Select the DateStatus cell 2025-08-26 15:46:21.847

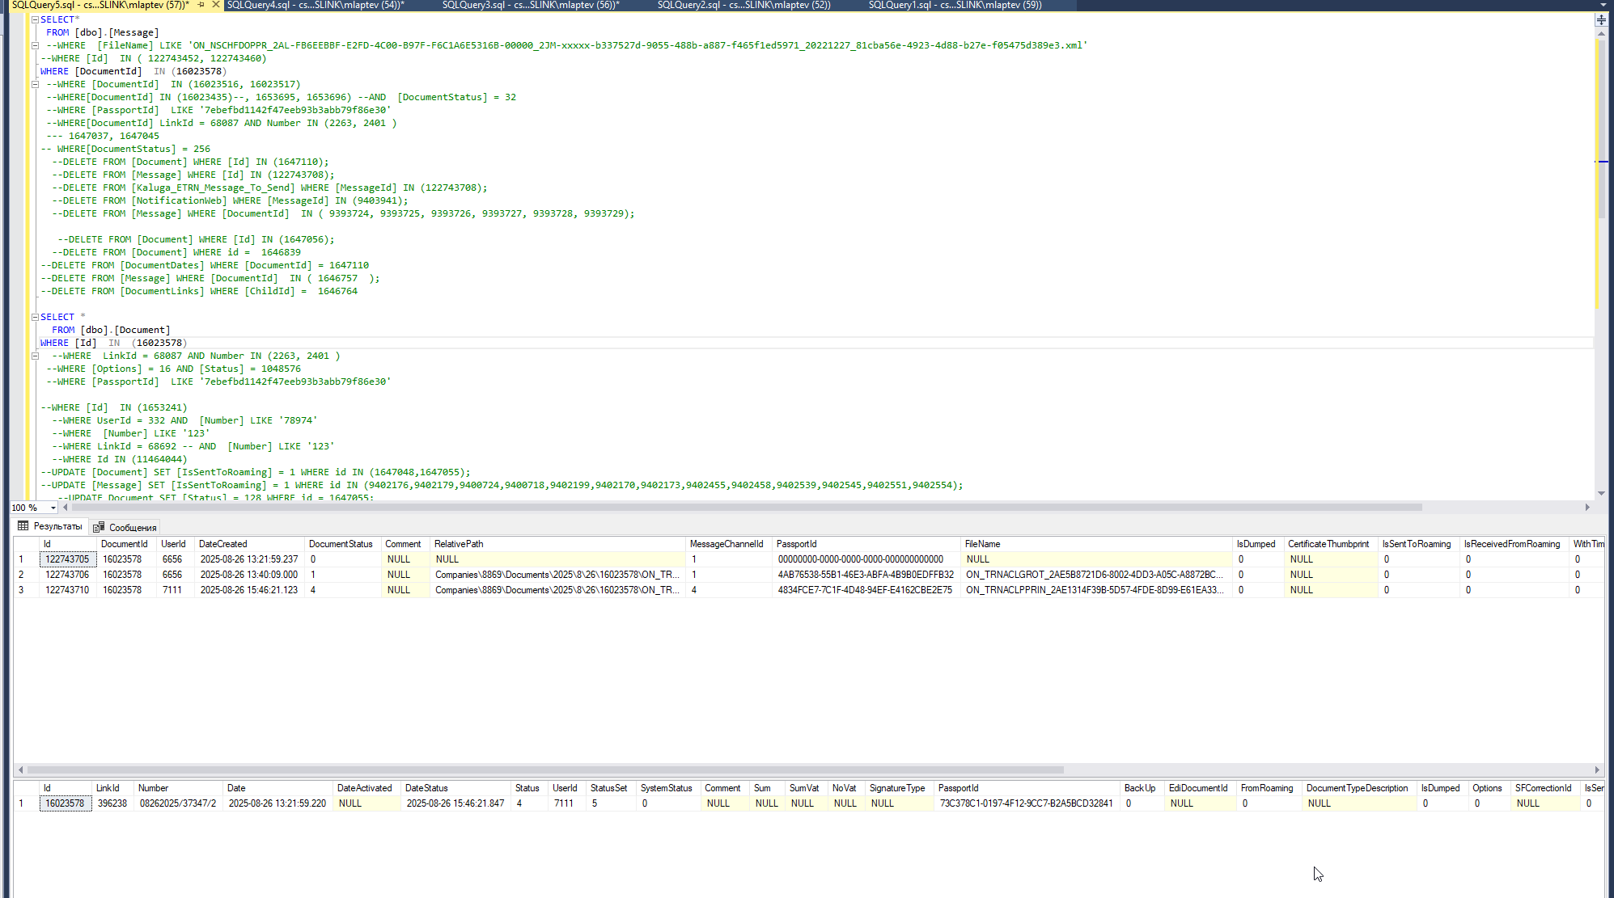click(455, 803)
